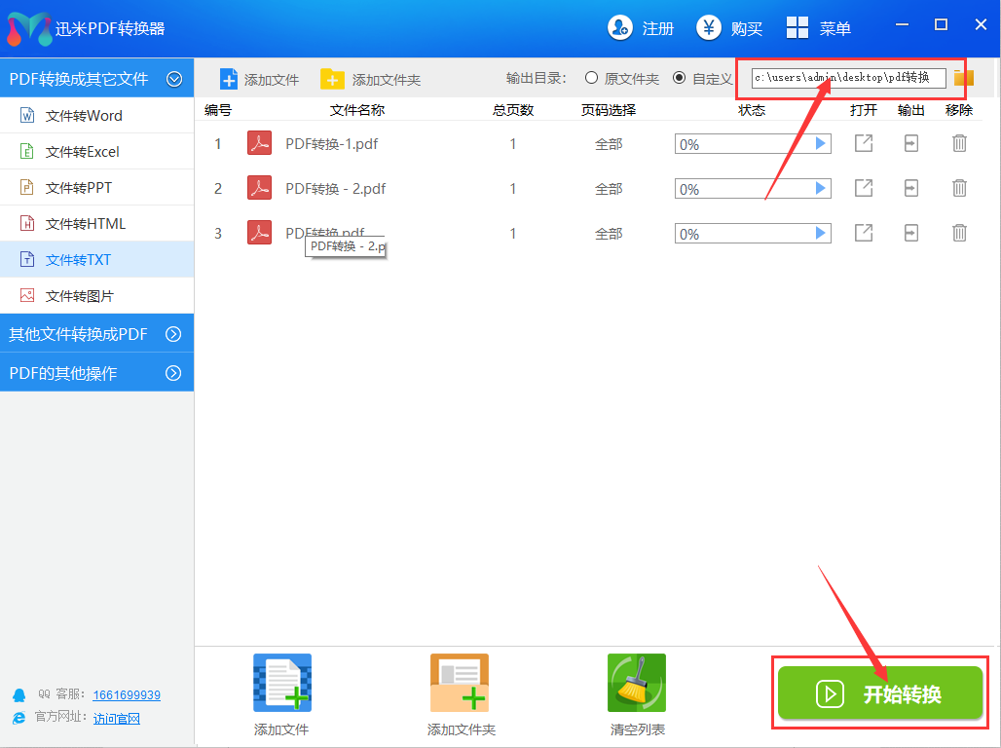Viewport: 1001px width, 748px height.
Task: Start conversion play arrow for row 1
Action: click(821, 144)
